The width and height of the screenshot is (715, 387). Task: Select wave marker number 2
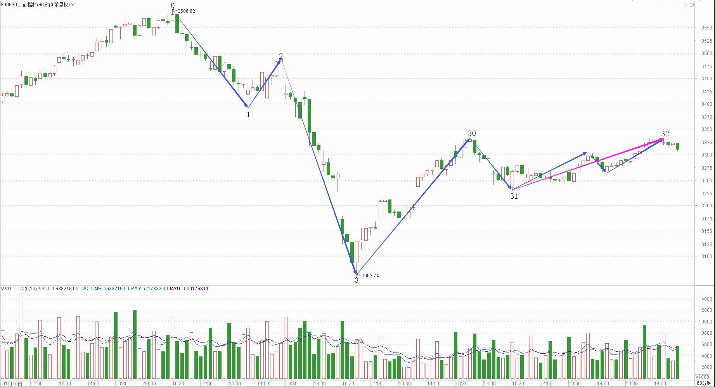click(x=281, y=56)
